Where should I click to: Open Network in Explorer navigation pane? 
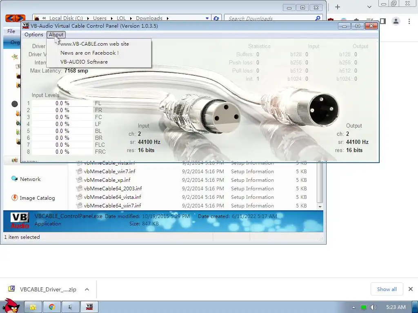[x=30, y=179]
